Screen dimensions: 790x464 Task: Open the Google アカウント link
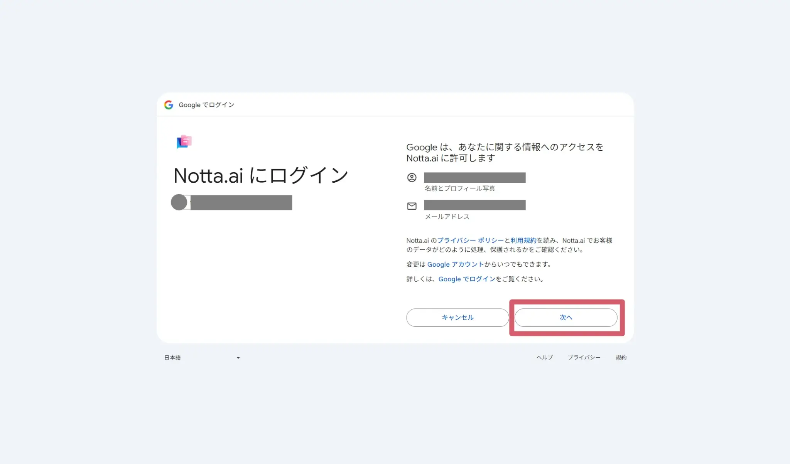455,264
